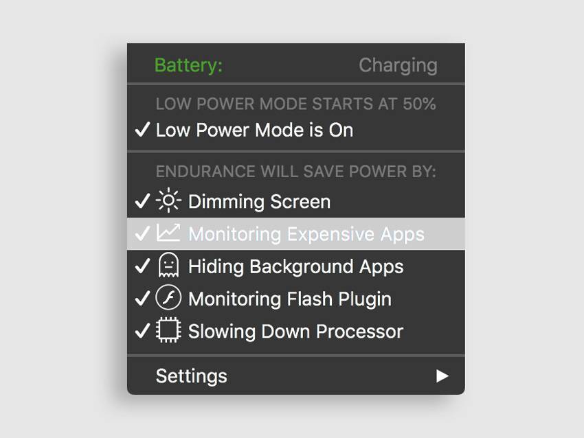Select the Low Power Mode is On entry

(254, 130)
